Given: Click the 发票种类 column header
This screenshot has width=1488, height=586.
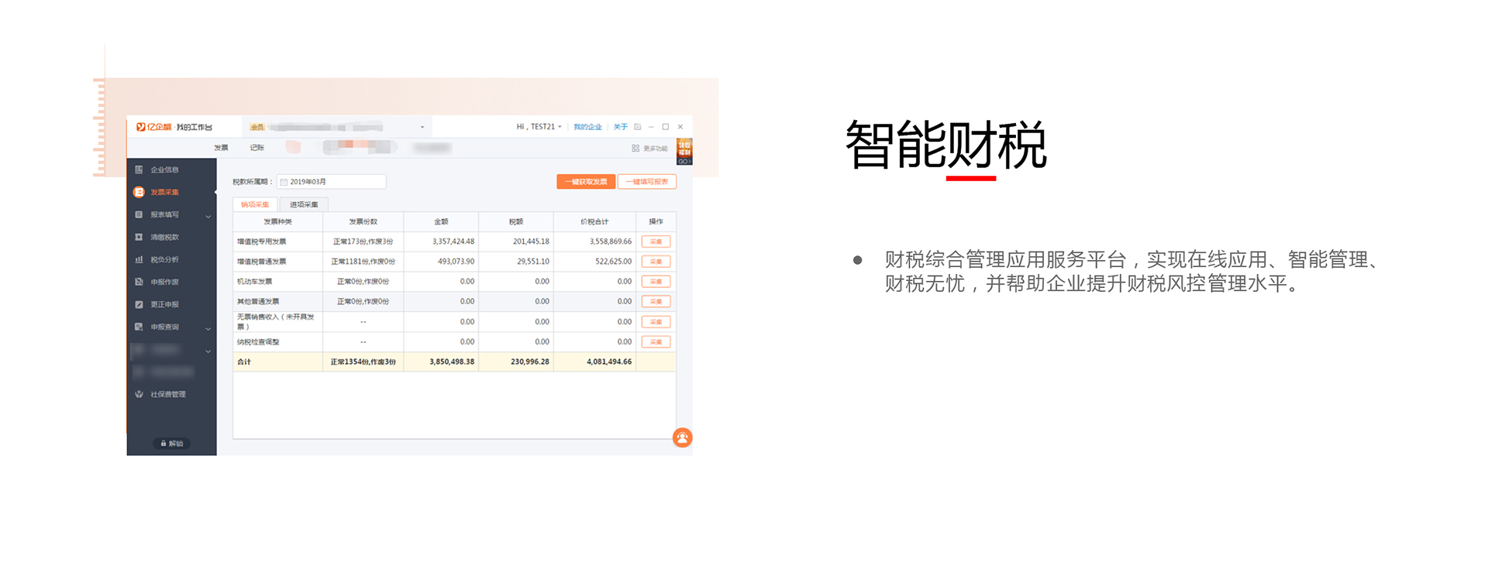Looking at the screenshot, I should coord(277,222).
